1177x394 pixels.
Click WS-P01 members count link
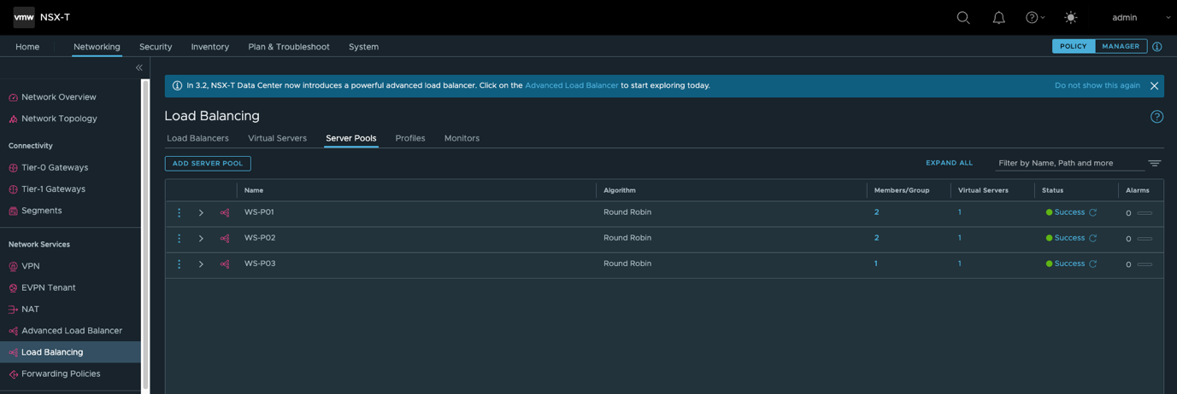[x=876, y=212]
